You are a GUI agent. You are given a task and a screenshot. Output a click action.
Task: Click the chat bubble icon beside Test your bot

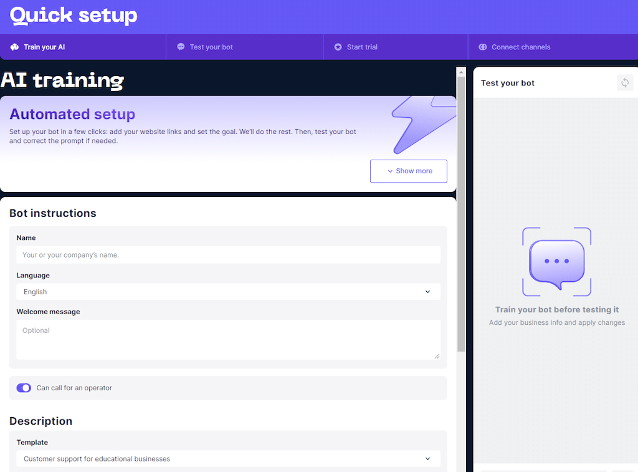point(181,47)
